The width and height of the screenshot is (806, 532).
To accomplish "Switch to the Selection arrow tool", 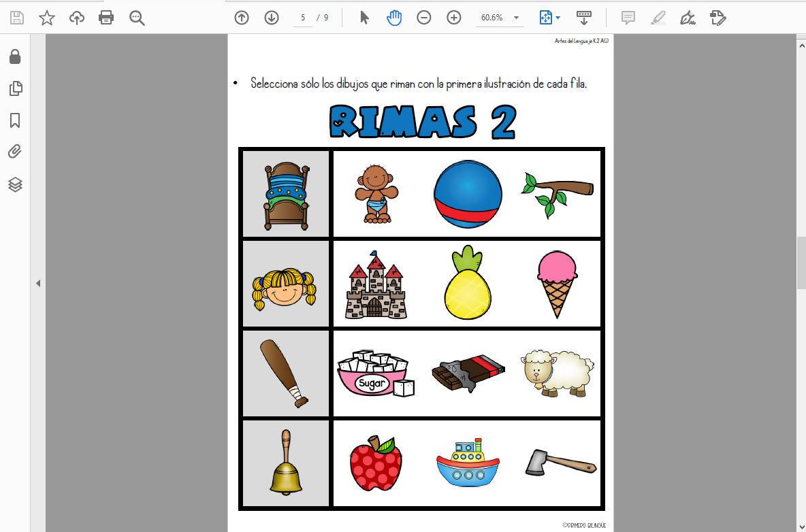I will (364, 18).
